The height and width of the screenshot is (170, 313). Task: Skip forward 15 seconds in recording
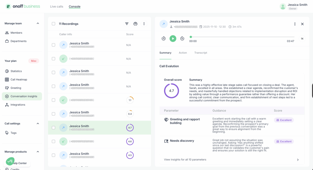pos(182,38)
